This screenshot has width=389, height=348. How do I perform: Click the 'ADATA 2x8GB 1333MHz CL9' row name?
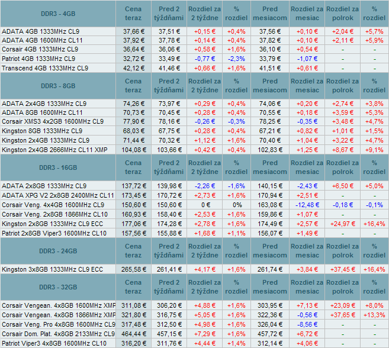[x=44, y=186]
